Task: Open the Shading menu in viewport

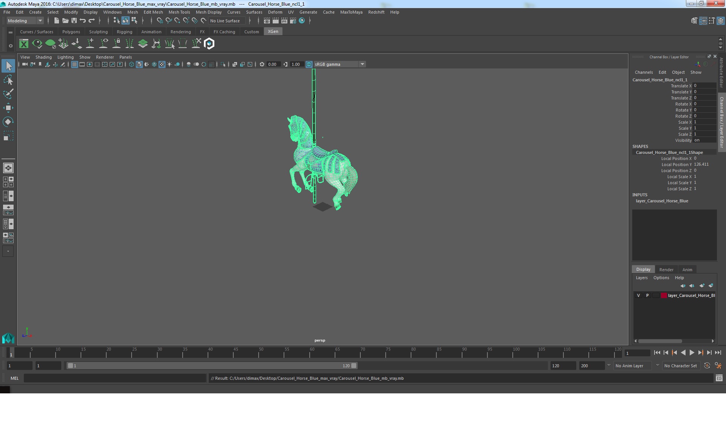Action: pyautogui.click(x=43, y=57)
